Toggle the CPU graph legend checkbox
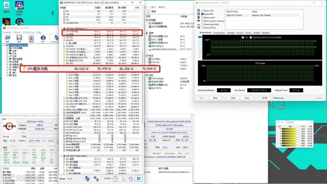This screenshot has width=327, height=184. [x=243, y=38]
